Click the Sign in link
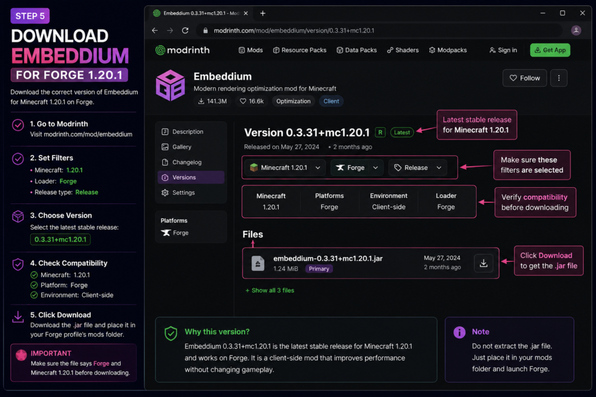 click(503, 50)
